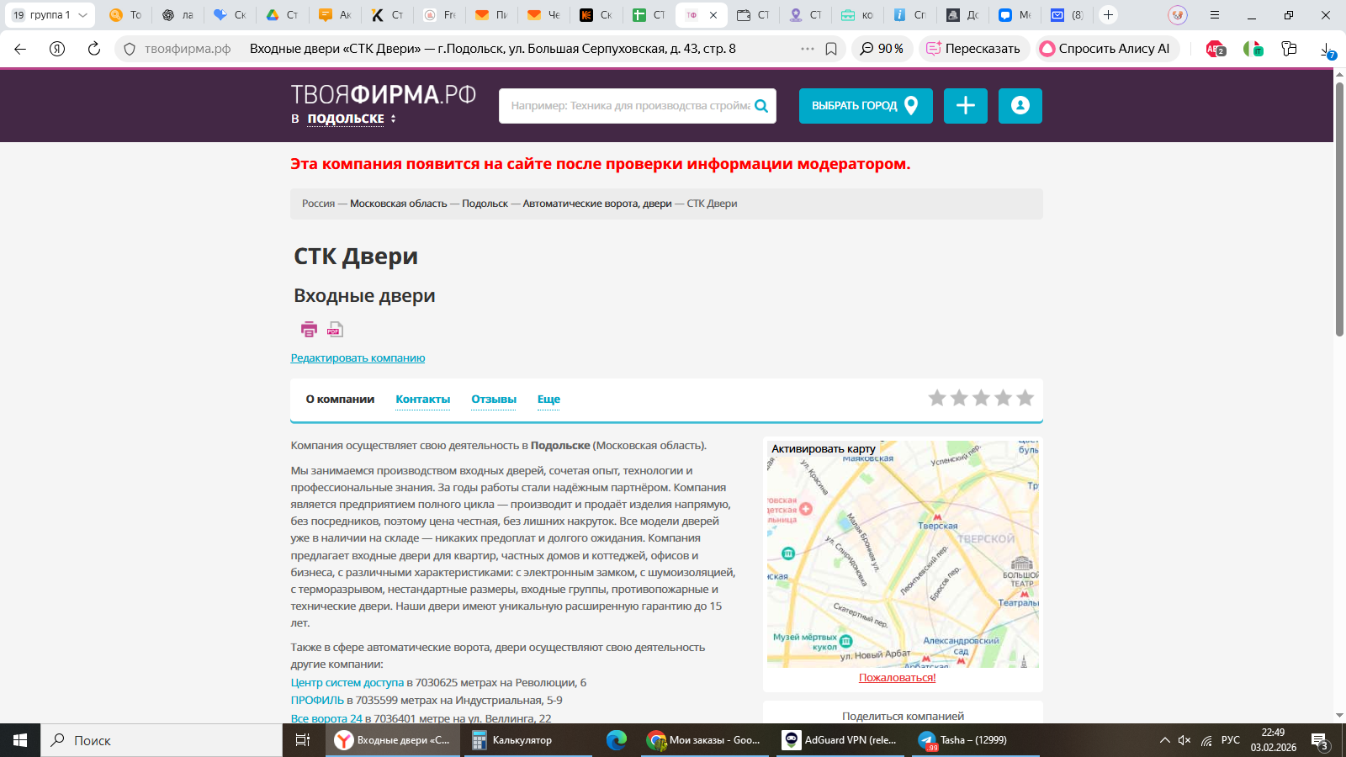This screenshot has height=757, width=1346.
Task: Rate the company with the first star
Action: [x=937, y=398]
